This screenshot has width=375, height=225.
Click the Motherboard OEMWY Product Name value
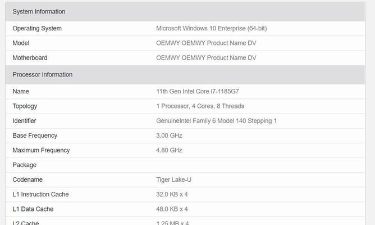[206, 58]
